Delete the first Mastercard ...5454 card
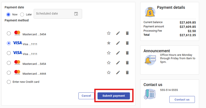This screenshot has height=108, width=206. (x=127, y=33)
